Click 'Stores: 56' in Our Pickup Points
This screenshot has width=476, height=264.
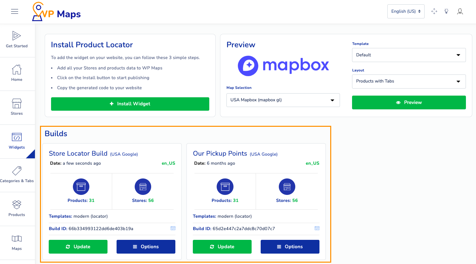287,200
